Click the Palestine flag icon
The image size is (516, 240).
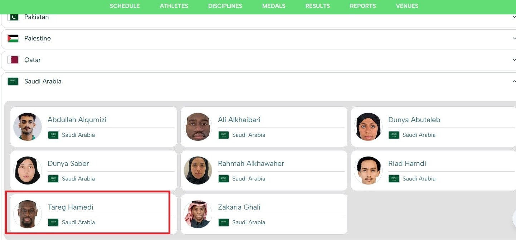[13, 38]
